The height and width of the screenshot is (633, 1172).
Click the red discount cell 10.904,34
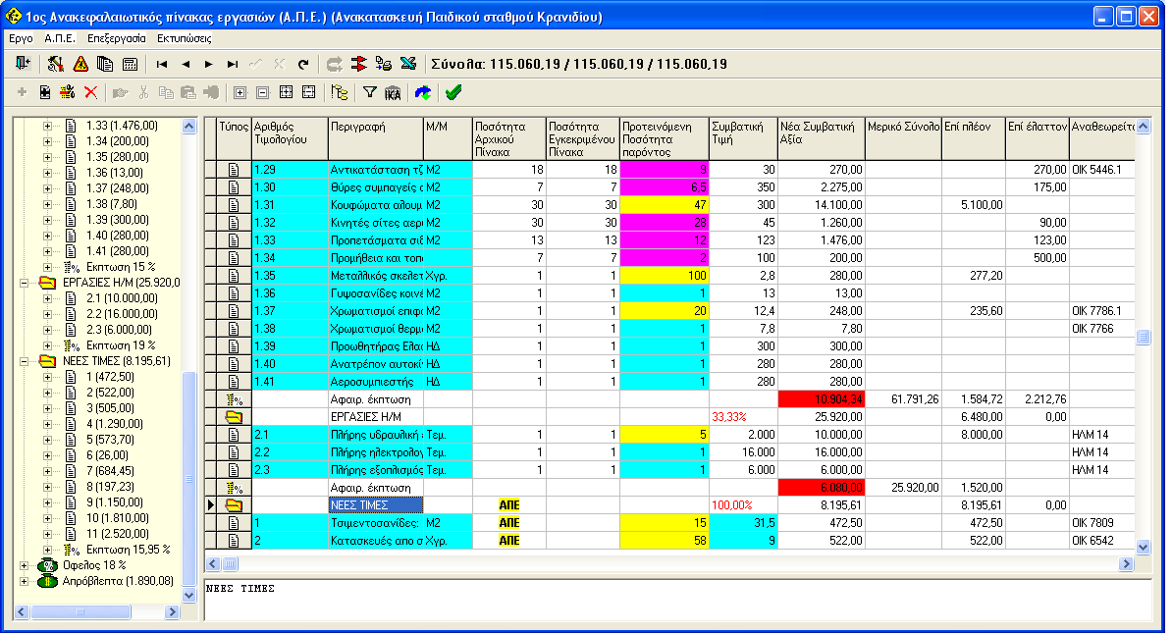821,399
